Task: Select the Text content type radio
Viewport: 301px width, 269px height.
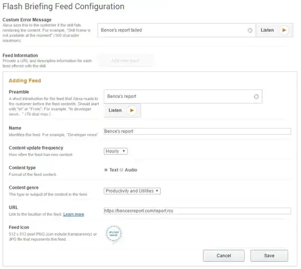Action: coord(106,170)
